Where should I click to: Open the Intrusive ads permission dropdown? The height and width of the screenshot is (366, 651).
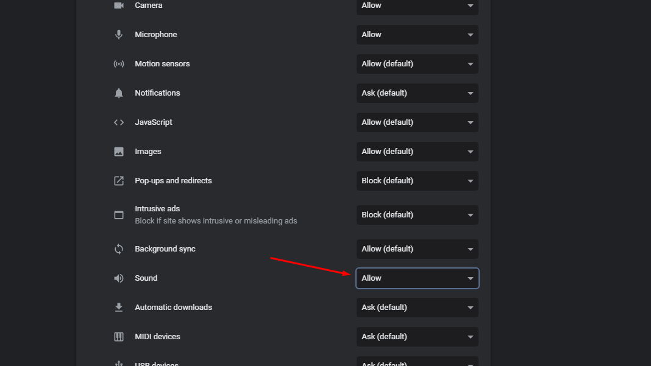(x=418, y=215)
